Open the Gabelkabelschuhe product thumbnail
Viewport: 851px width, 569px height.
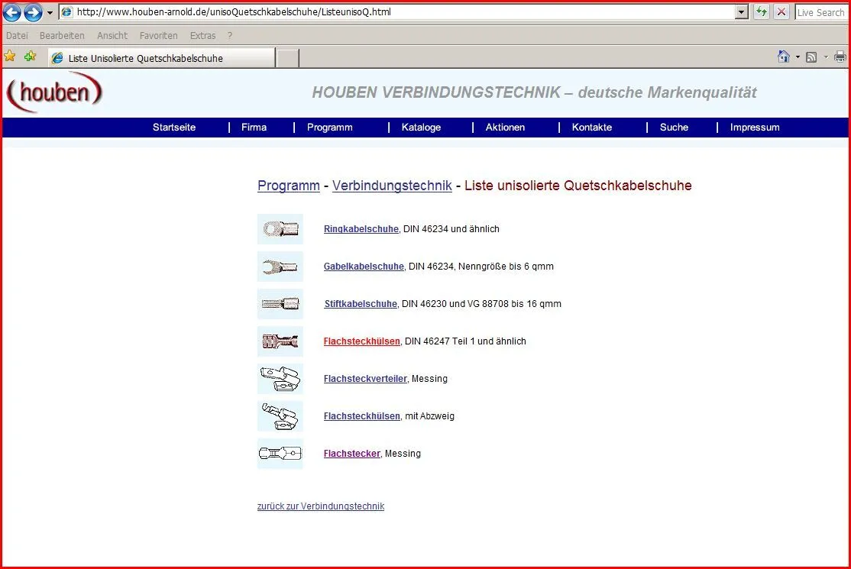[280, 267]
